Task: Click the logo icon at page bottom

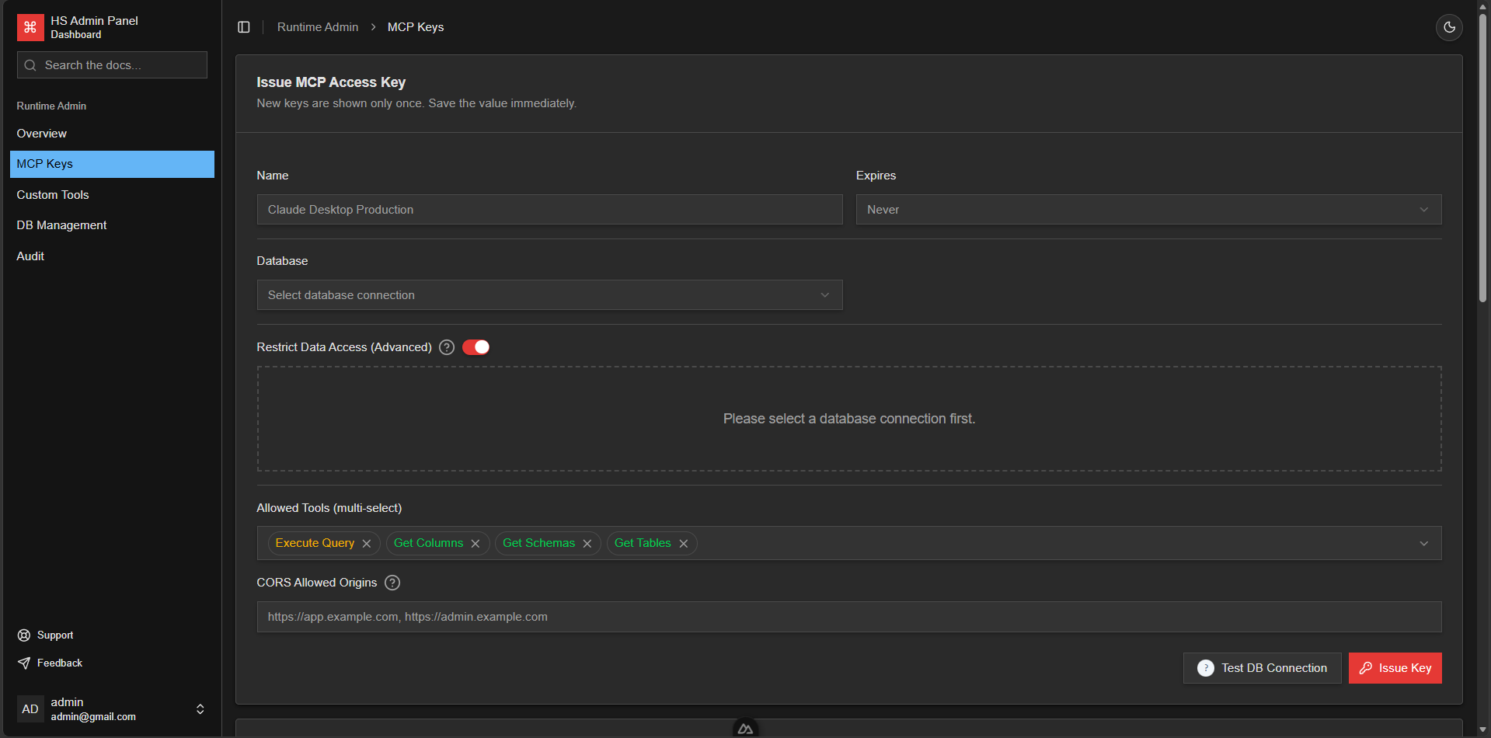Action: click(745, 729)
